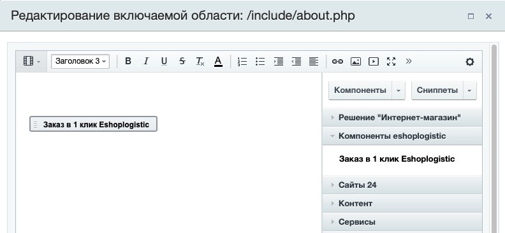Click the dialog vertical scrollbar
The image size is (505, 233).
(x=494, y=138)
